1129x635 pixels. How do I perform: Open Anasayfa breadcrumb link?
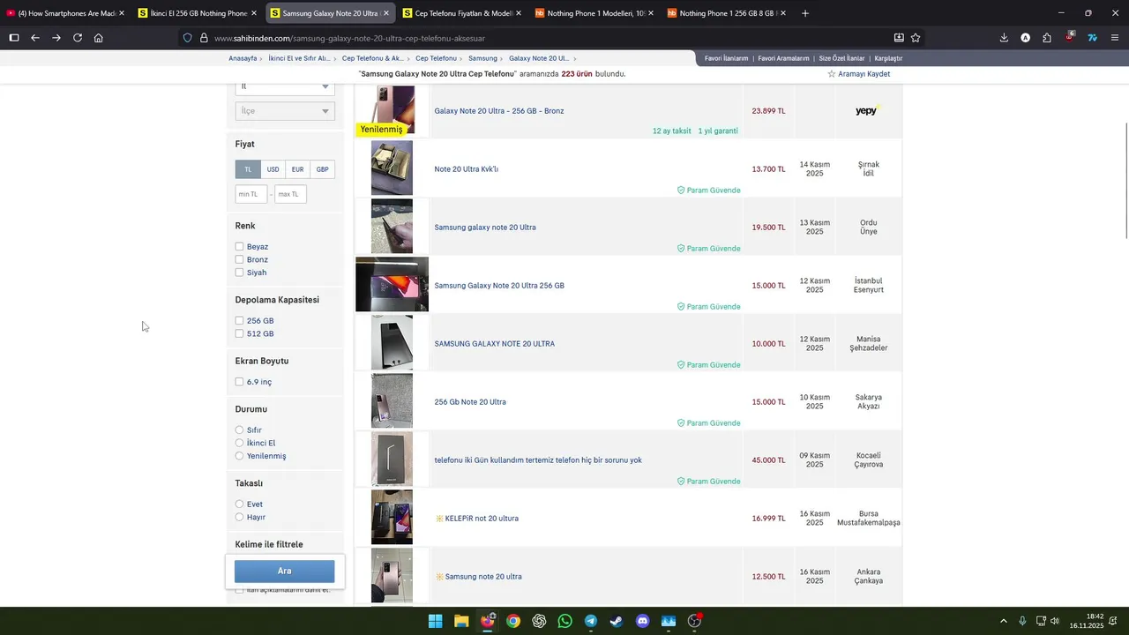point(243,58)
